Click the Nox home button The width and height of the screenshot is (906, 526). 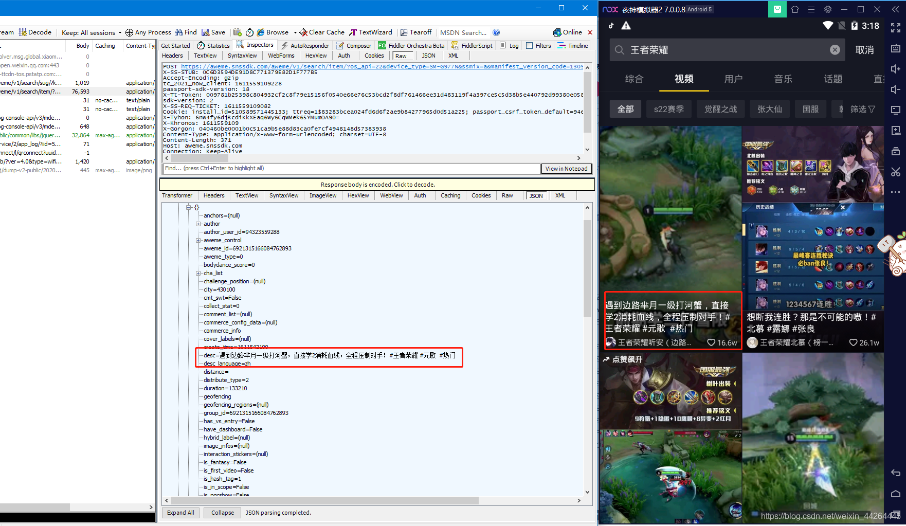(896, 494)
